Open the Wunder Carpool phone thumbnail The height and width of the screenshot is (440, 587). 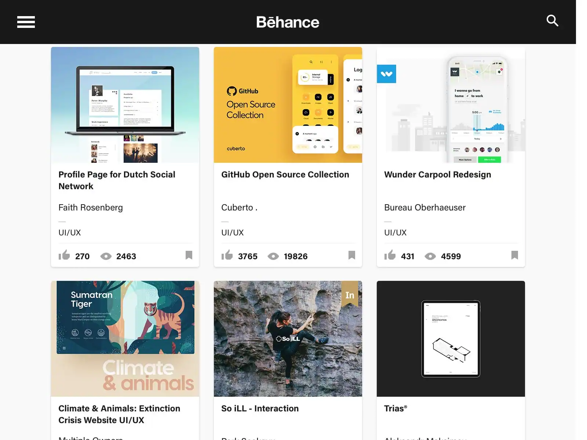click(x=451, y=105)
